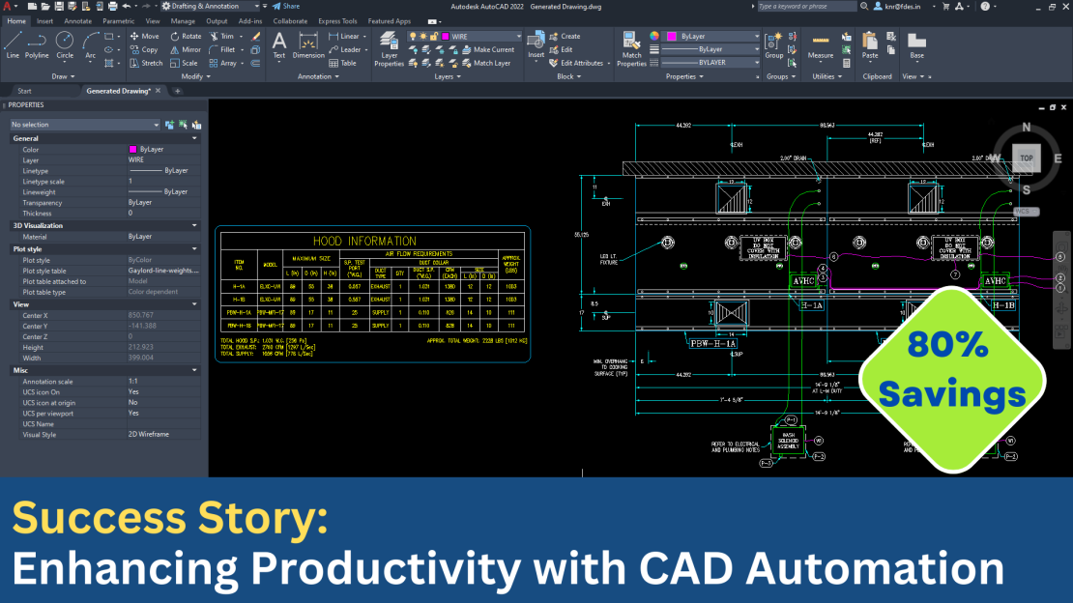Open the Express Tools menu tab
The height and width of the screenshot is (603, 1073).
tap(337, 20)
